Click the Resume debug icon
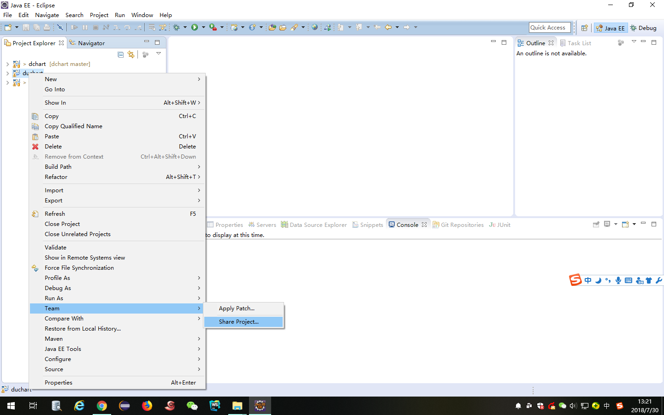This screenshot has height=415, width=664. pyautogui.click(x=74, y=27)
